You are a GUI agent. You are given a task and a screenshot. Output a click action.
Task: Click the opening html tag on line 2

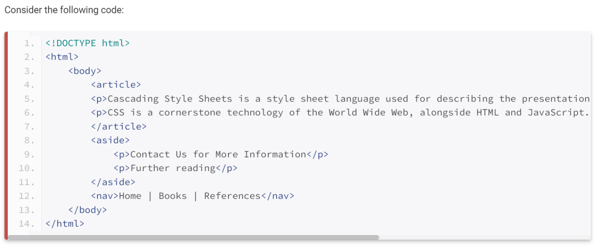coord(62,57)
